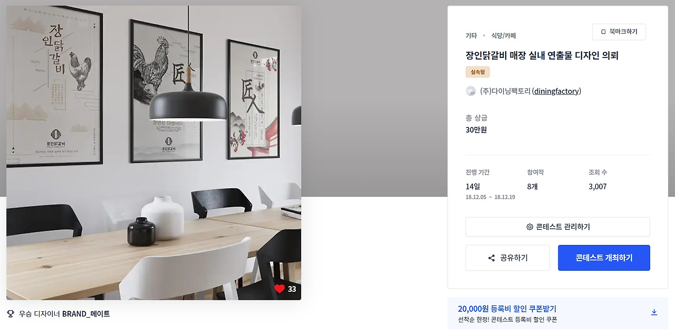Click the 실속형 badge tag
The image size is (675, 335).
[x=478, y=72]
